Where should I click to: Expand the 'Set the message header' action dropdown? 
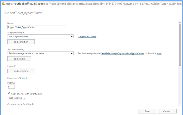(40, 53)
